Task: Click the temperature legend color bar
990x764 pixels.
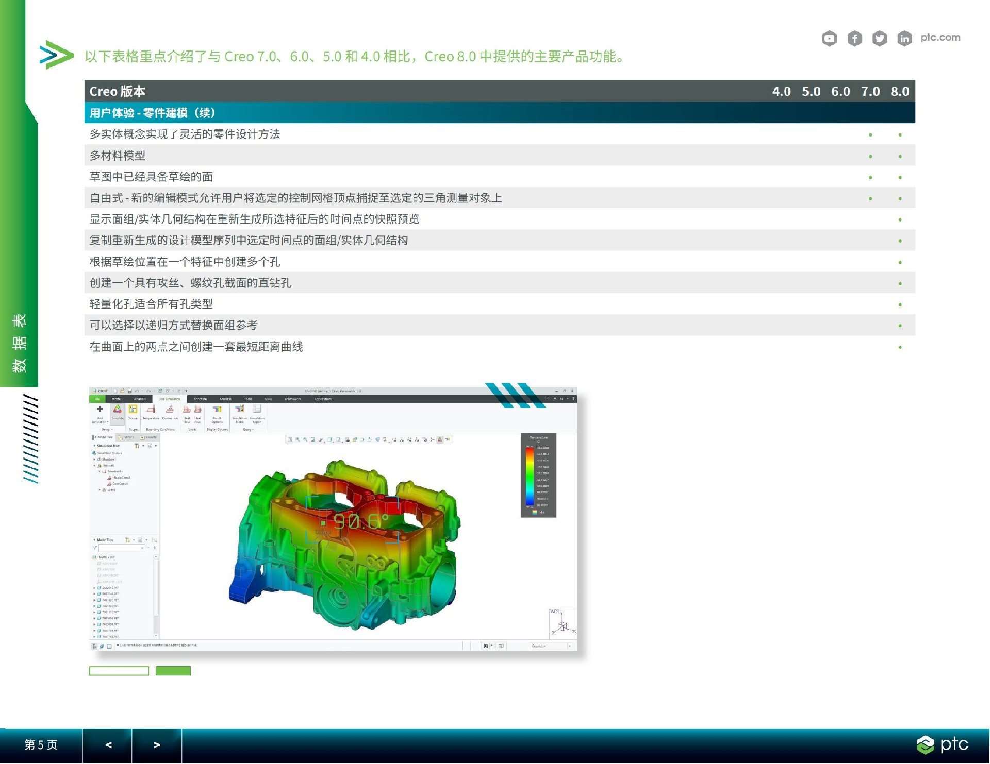Action: 530,476
